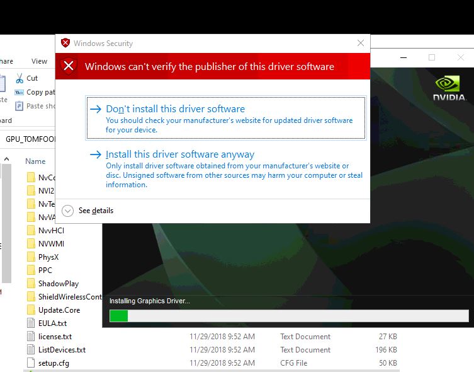Click license.txt date 11/29/2018 9:52 AM

[x=222, y=337]
